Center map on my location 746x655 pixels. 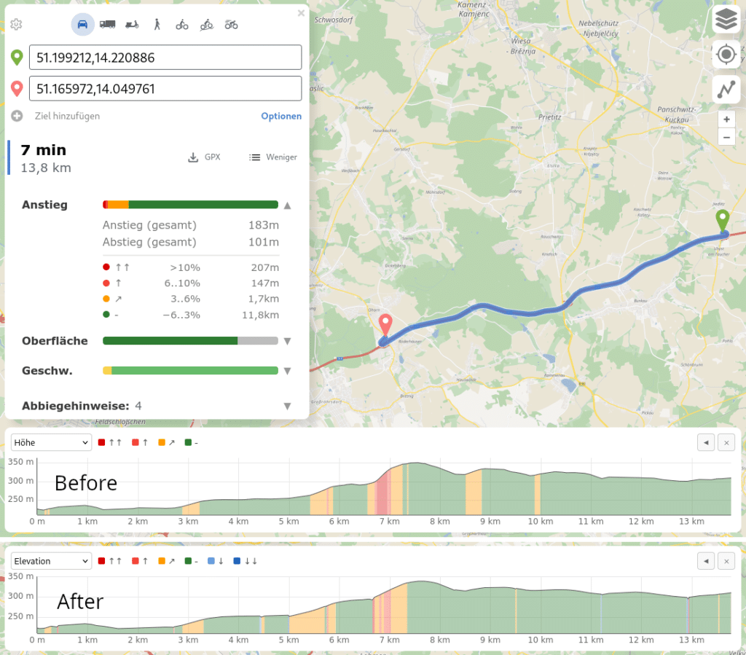pyautogui.click(x=726, y=55)
